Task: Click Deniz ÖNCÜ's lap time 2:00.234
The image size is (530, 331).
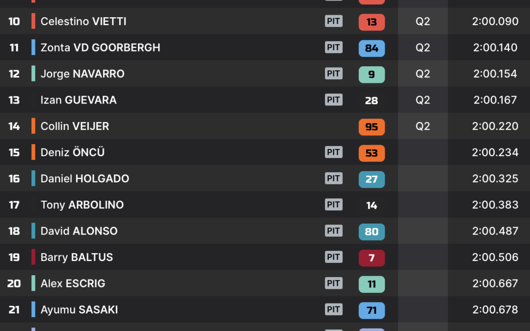Action: point(495,153)
